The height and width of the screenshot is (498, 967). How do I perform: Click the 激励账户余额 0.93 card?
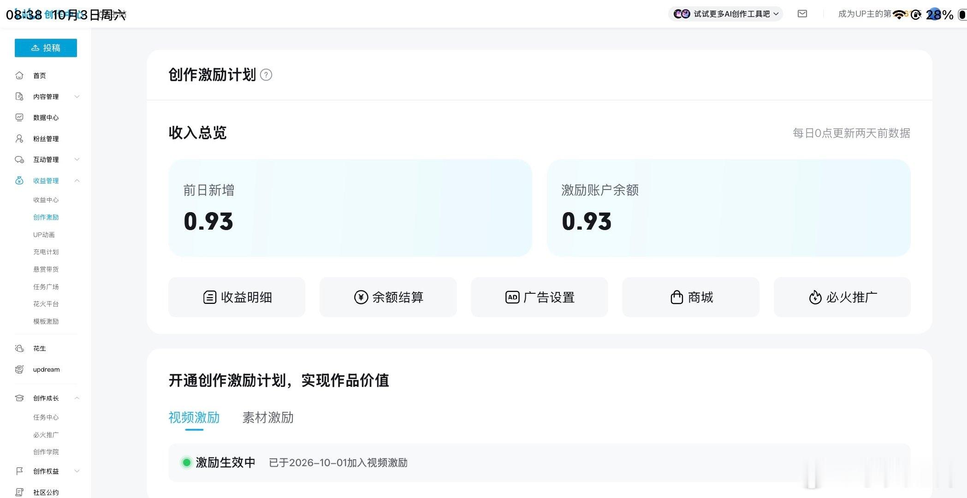pos(729,208)
